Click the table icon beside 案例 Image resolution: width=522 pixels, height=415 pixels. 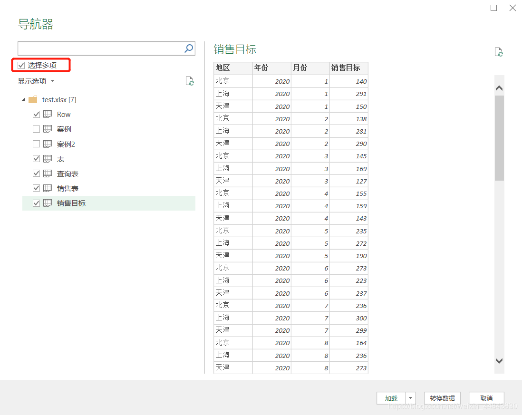point(48,129)
